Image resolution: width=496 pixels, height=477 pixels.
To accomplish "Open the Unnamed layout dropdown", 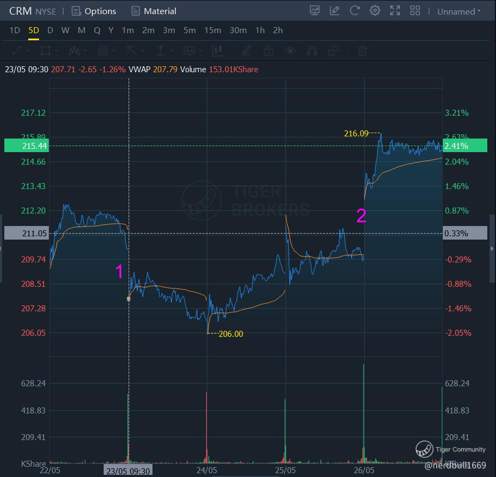I will point(459,11).
